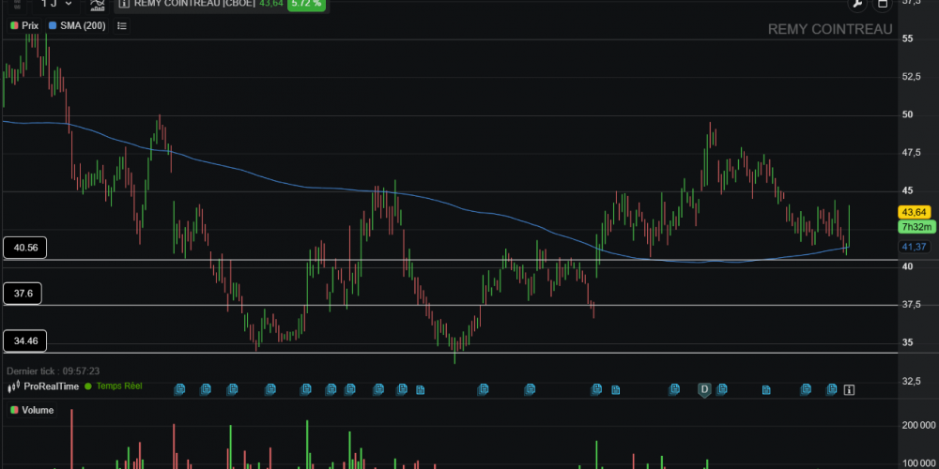
Task: Open the D dividend marker on the timeline
Action: tap(704, 390)
